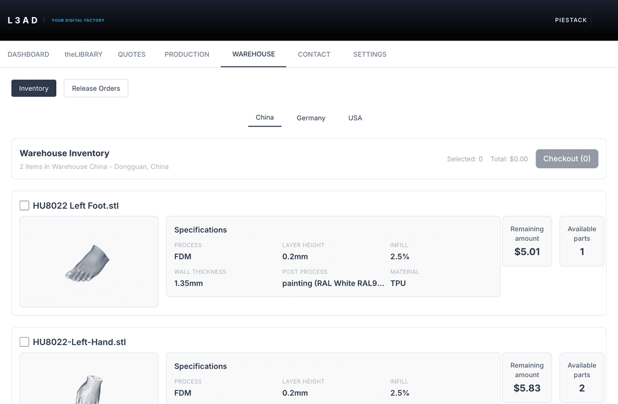Open theLIBRARY section
This screenshot has width=618, height=404.
coord(84,54)
